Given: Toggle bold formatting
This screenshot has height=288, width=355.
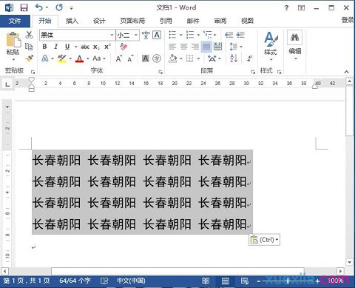Looking at the screenshot, I should tap(44, 47).
